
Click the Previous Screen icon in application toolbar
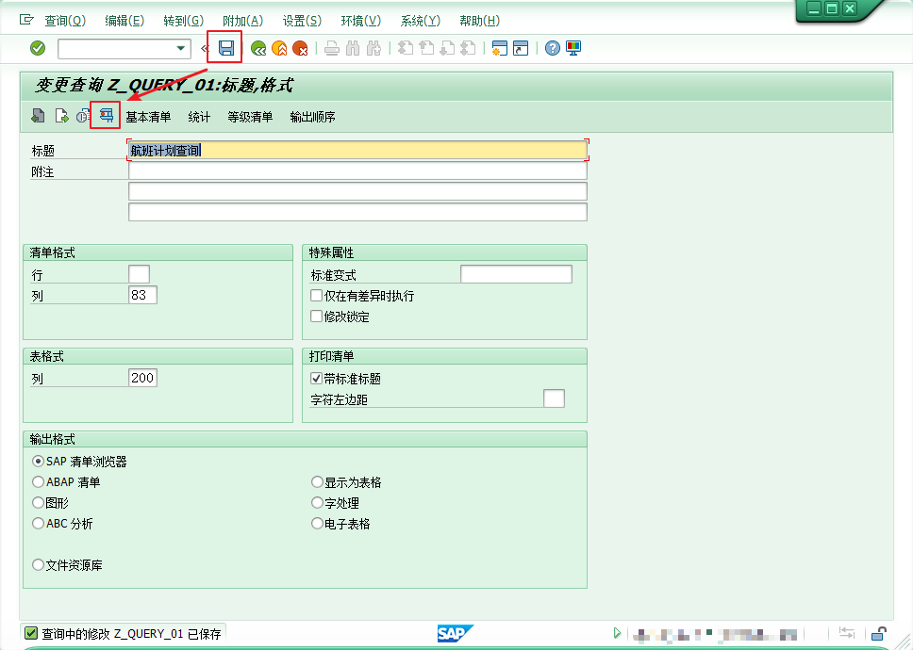38,116
